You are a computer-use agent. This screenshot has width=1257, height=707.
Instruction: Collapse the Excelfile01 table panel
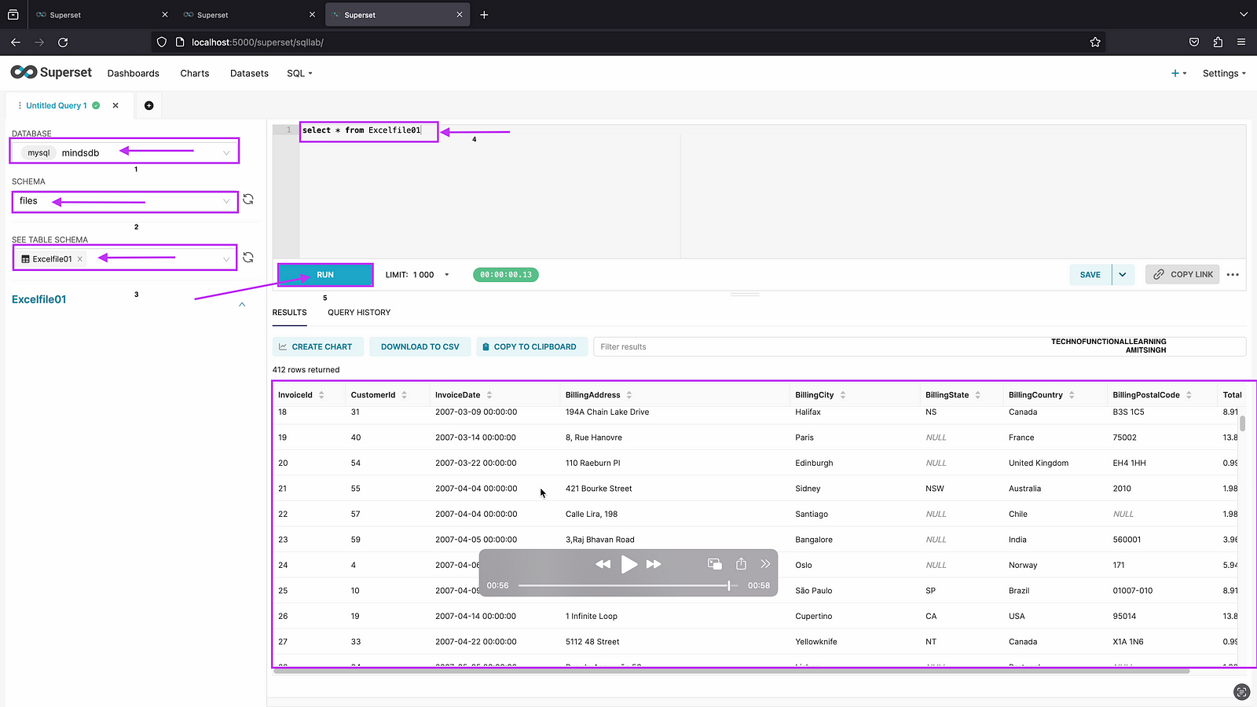[x=242, y=304]
